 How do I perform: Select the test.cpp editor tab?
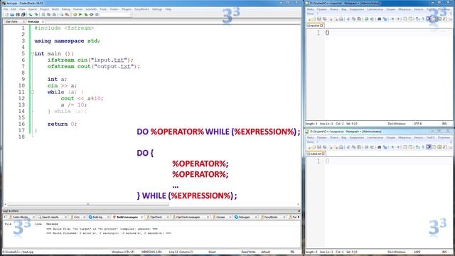(x=33, y=21)
